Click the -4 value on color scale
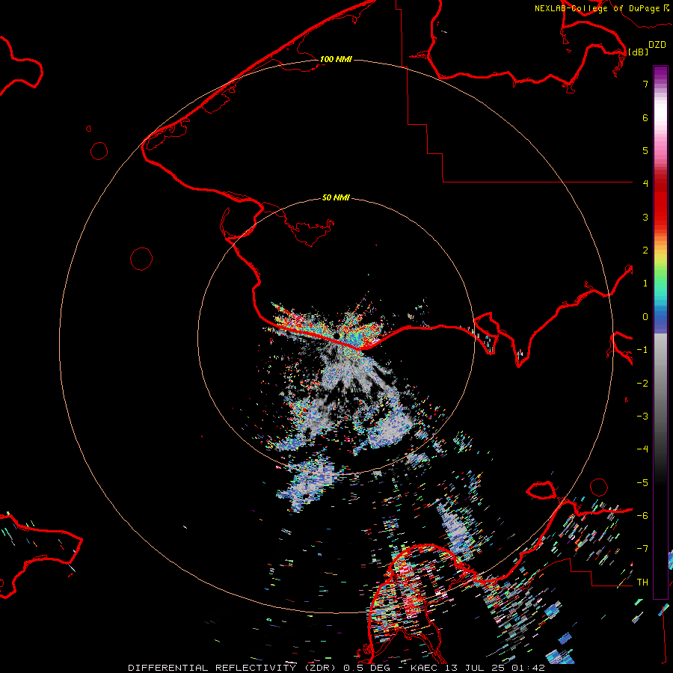The width and height of the screenshot is (673, 673). tap(642, 449)
